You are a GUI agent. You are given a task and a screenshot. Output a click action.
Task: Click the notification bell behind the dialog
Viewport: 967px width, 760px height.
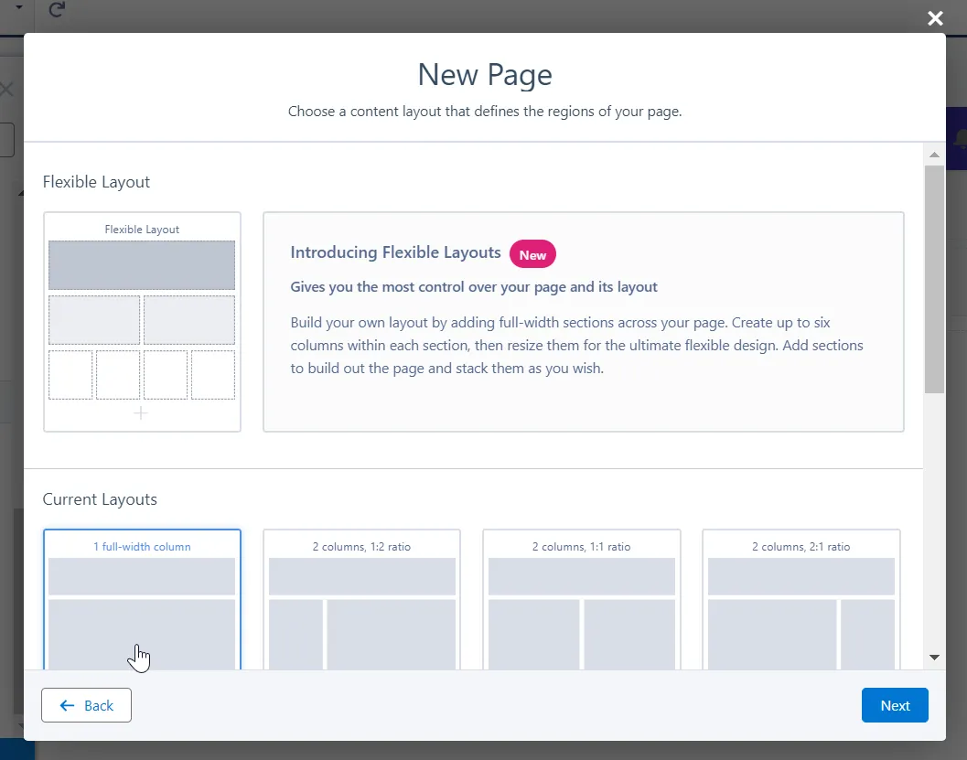pyautogui.click(x=959, y=139)
